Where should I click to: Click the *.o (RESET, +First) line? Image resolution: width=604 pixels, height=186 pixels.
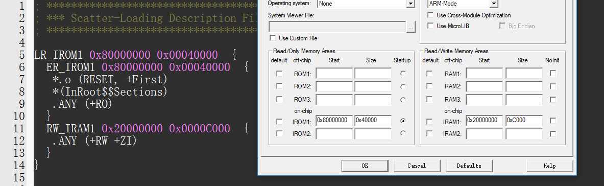110,80
